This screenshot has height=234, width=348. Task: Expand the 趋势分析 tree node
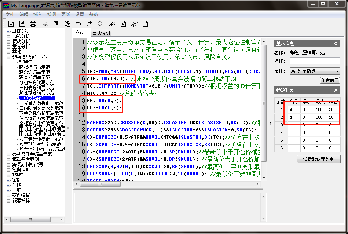8,37
